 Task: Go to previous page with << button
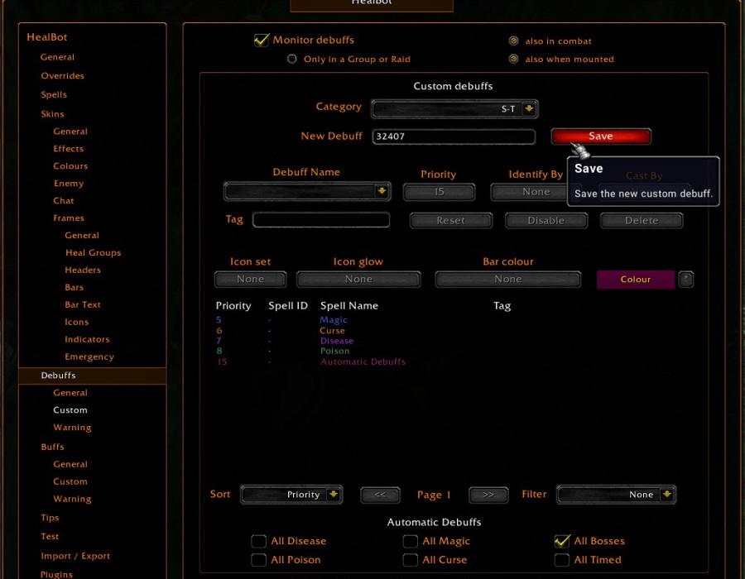[380, 495]
